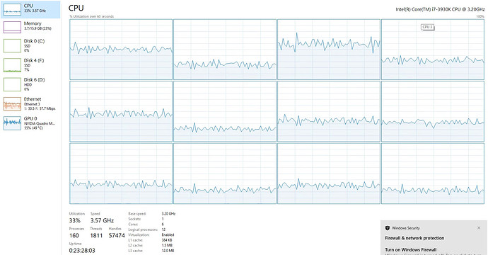Click the Logical processors label

143,229
